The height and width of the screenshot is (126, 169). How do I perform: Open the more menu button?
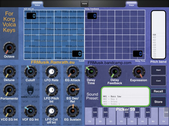pyautogui.click(x=84, y=4)
